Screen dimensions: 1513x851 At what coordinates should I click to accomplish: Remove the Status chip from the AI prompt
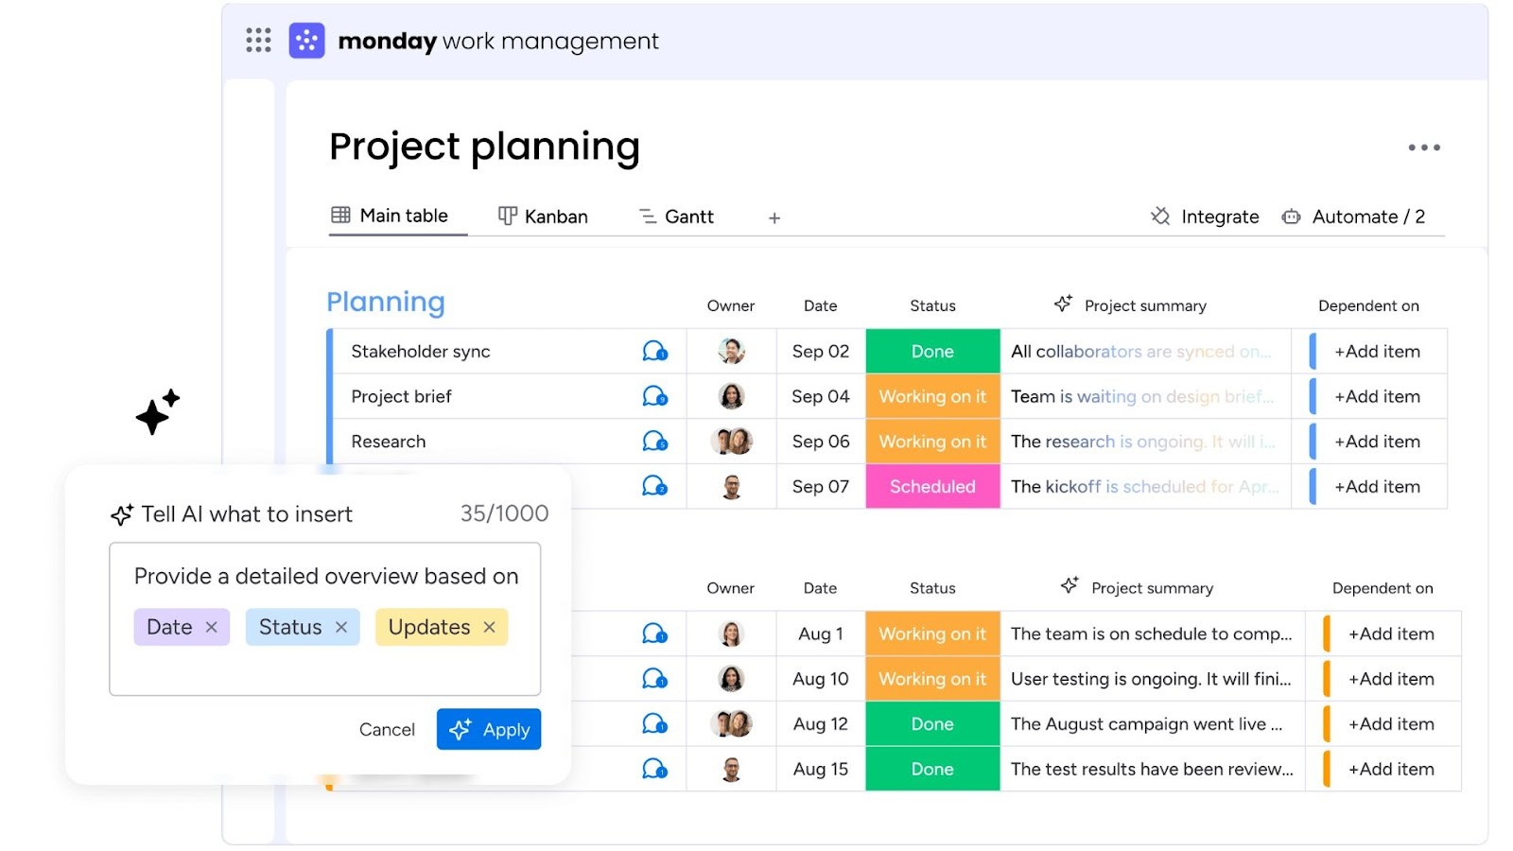[x=341, y=626]
